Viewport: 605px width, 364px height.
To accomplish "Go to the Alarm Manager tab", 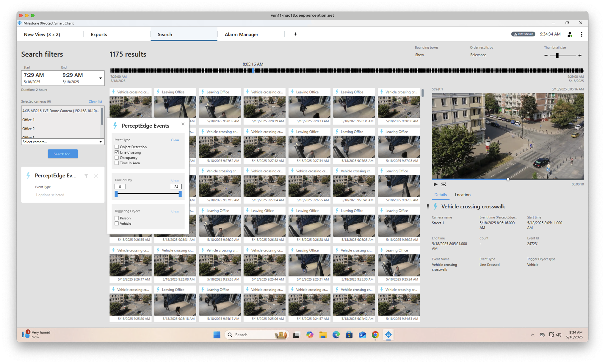I will pyautogui.click(x=241, y=35).
